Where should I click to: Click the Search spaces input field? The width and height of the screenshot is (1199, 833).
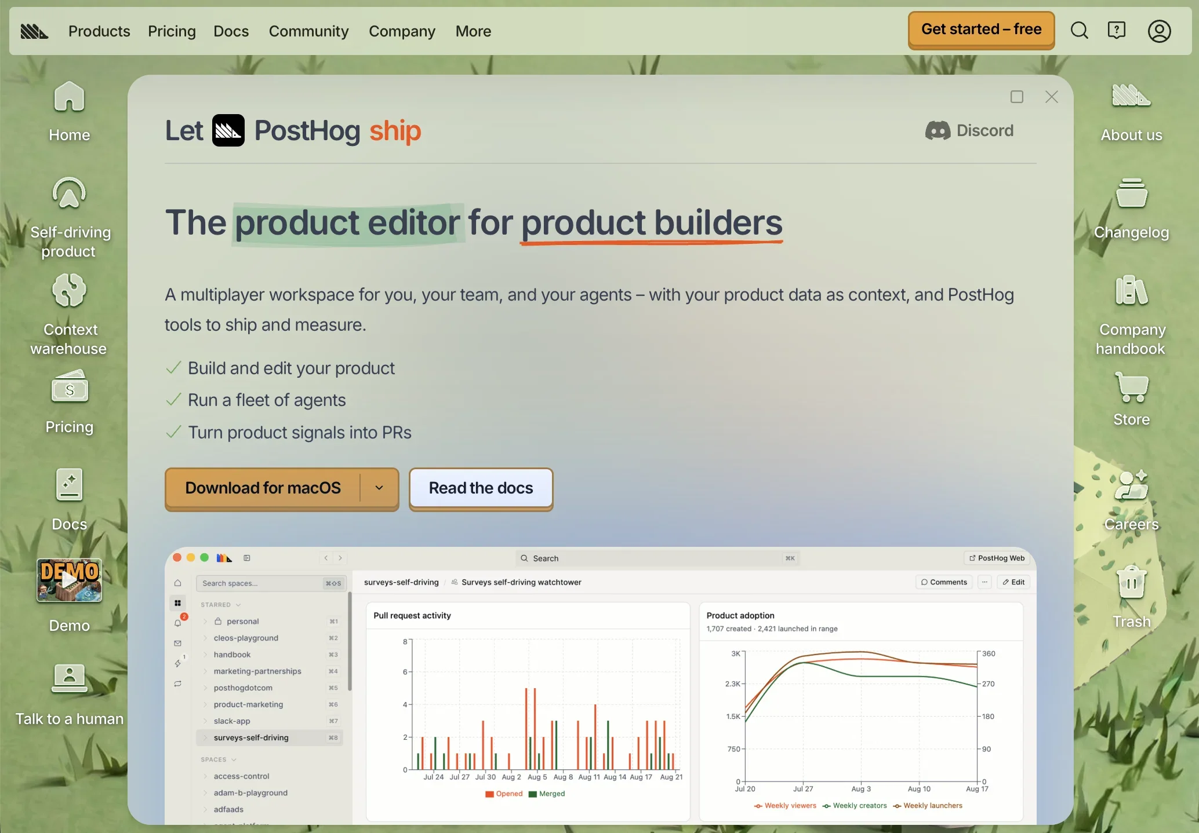coord(271,583)
